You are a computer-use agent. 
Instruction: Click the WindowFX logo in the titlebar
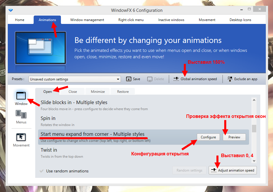(11, 10)
